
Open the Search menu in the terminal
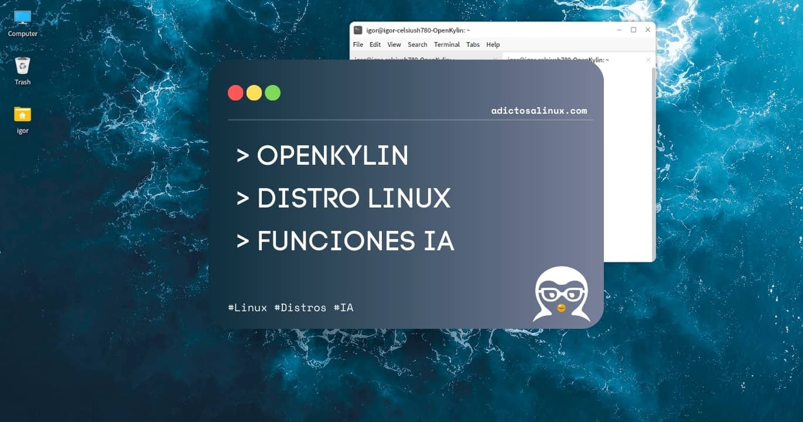[417, 44]
